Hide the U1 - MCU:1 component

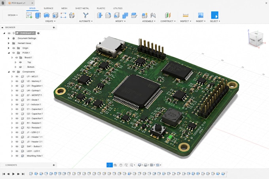click(17, 77)
